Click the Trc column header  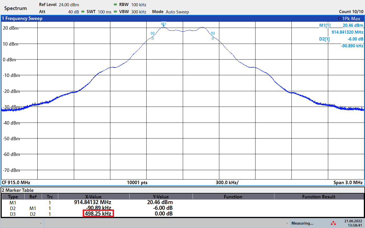point(50,197)
